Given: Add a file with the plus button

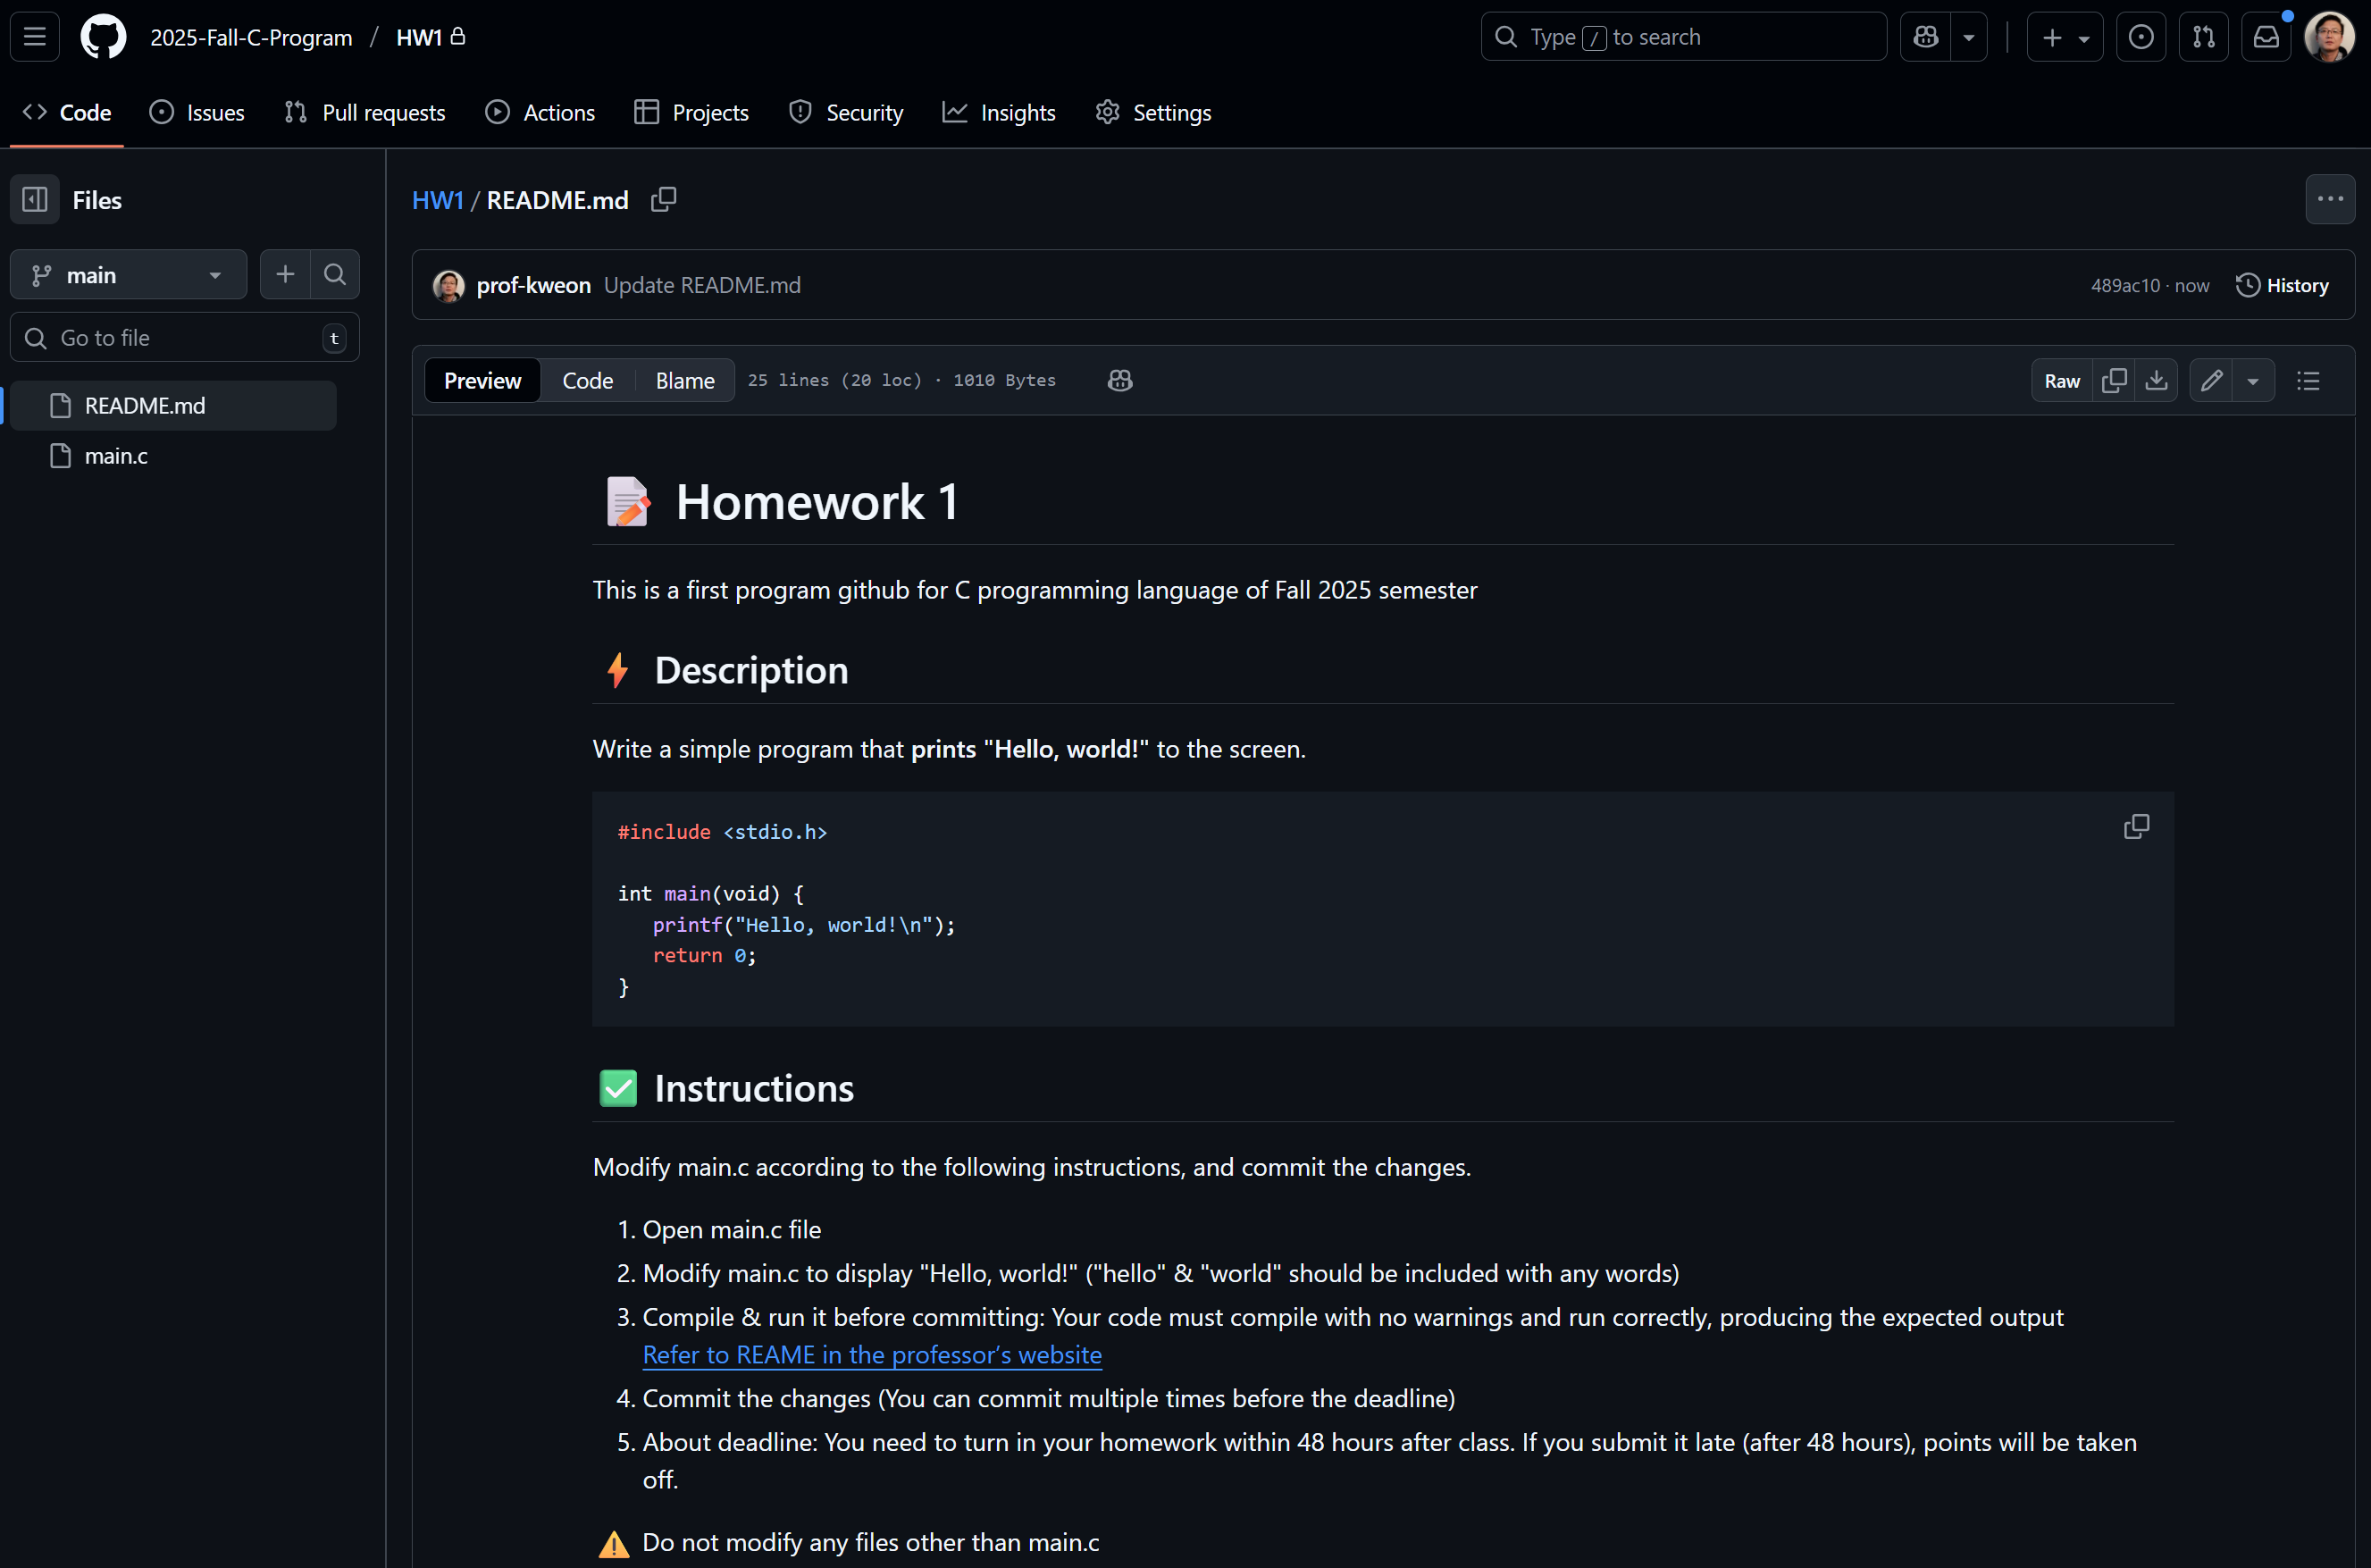Looking at the screenshot, I should pos(285,275).
